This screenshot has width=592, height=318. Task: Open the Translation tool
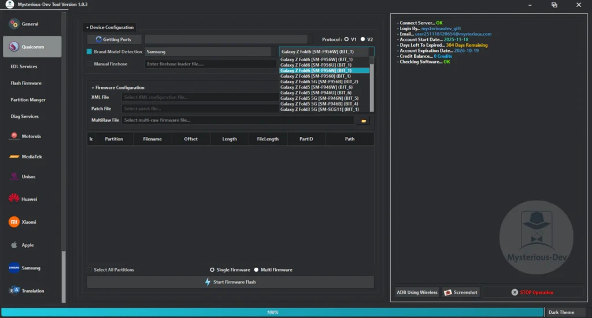click(14, 291)
